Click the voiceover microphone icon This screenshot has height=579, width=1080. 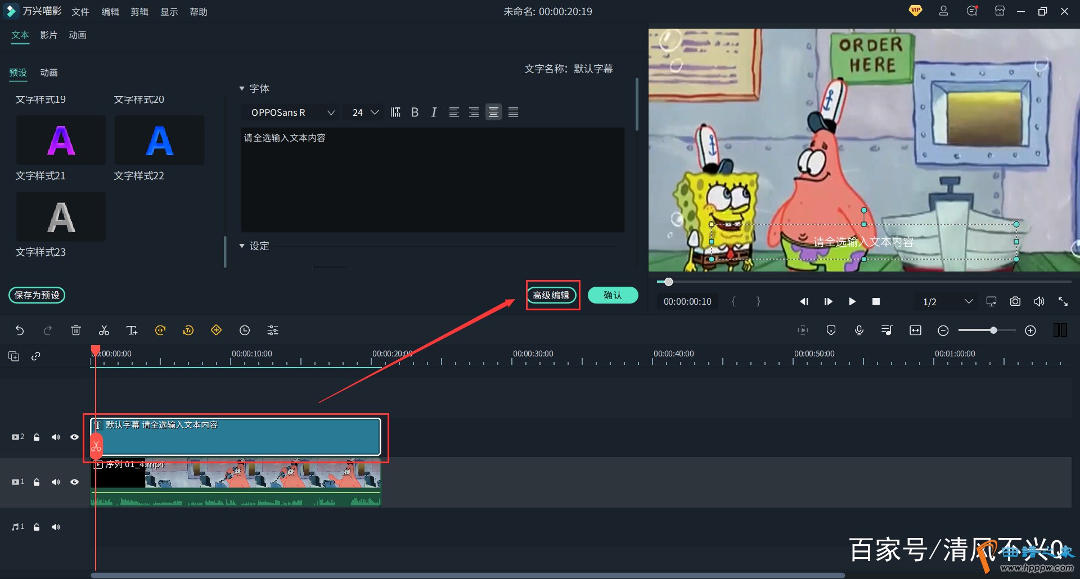pyautogui.click(x=859, y=331)
